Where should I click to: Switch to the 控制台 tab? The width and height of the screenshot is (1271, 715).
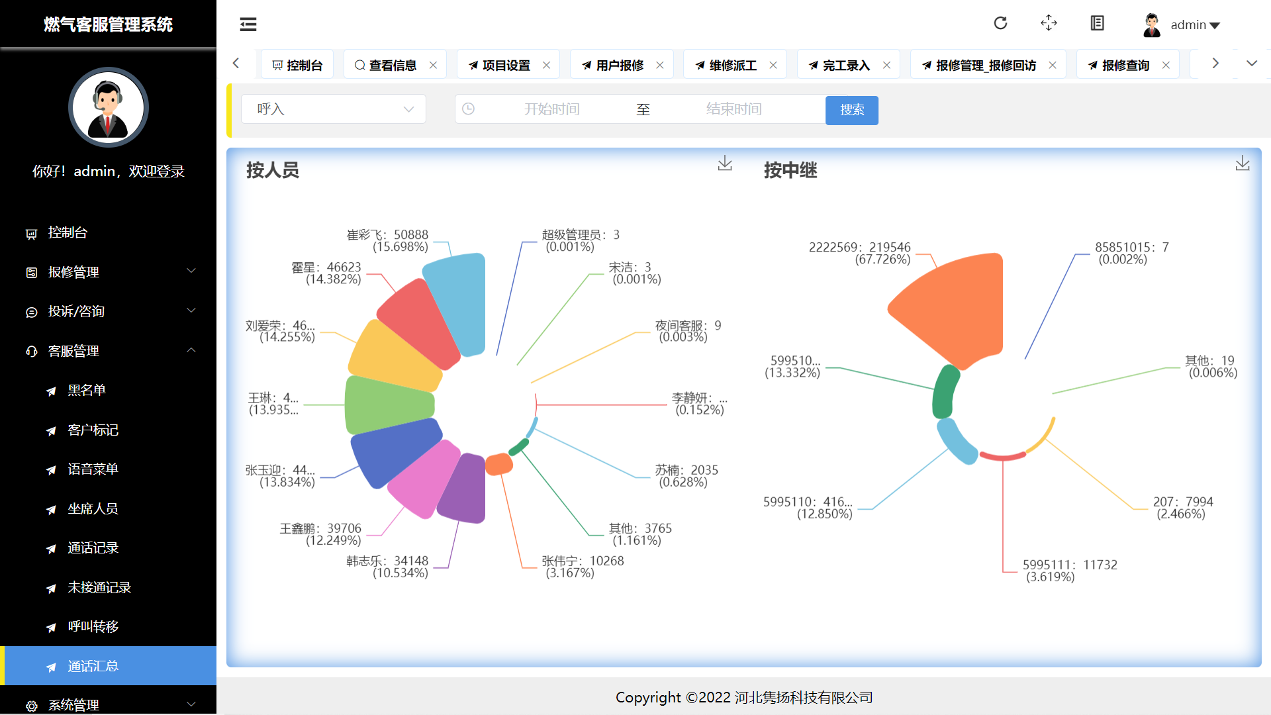tap(297, 65)
